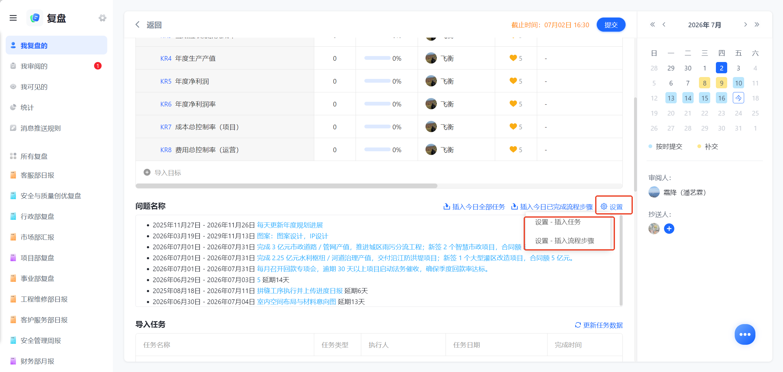Click the plus icon for 导入目标
Screen dimensions: 783x372
click(147, 173)
